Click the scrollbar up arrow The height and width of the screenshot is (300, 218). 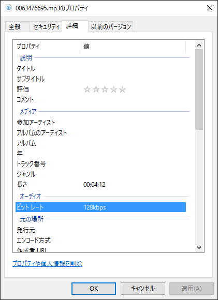(199, 45)
